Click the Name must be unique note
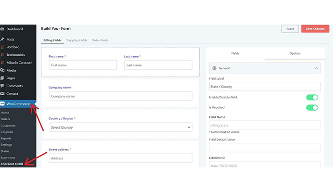Viewport: 333px width, 192px height. pyautogui.click(x=224, y=132)
